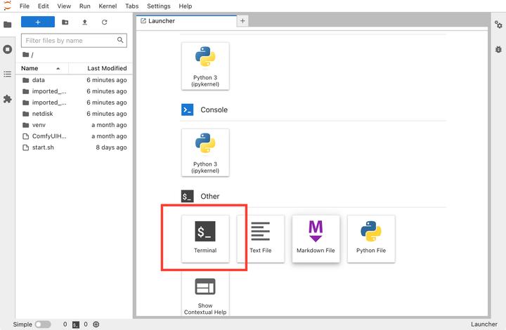Sort files by Name column

pyautogui.click(x=42, y=68)
